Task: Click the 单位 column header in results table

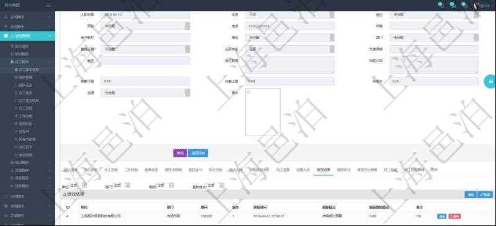Action: [84, 207]
